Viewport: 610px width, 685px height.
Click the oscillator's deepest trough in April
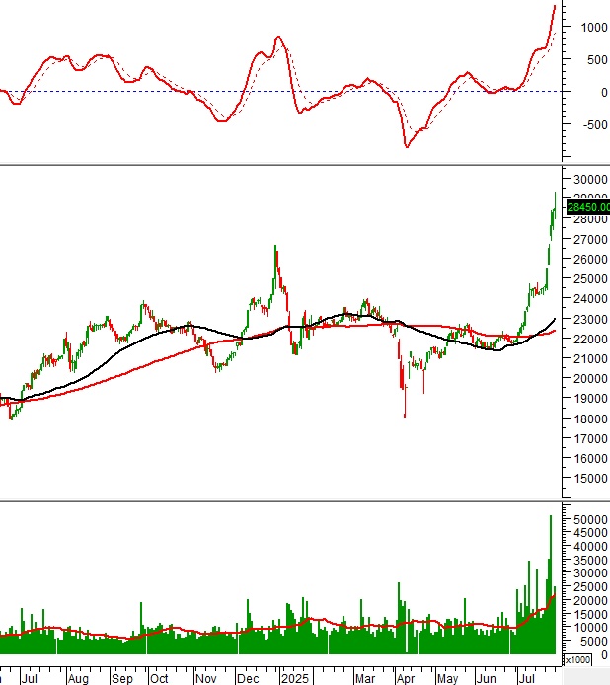[406, 146]
